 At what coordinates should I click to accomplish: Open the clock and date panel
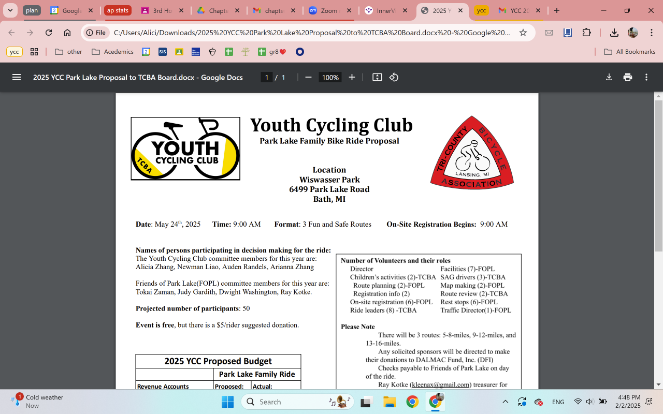(x=629, y=402)
